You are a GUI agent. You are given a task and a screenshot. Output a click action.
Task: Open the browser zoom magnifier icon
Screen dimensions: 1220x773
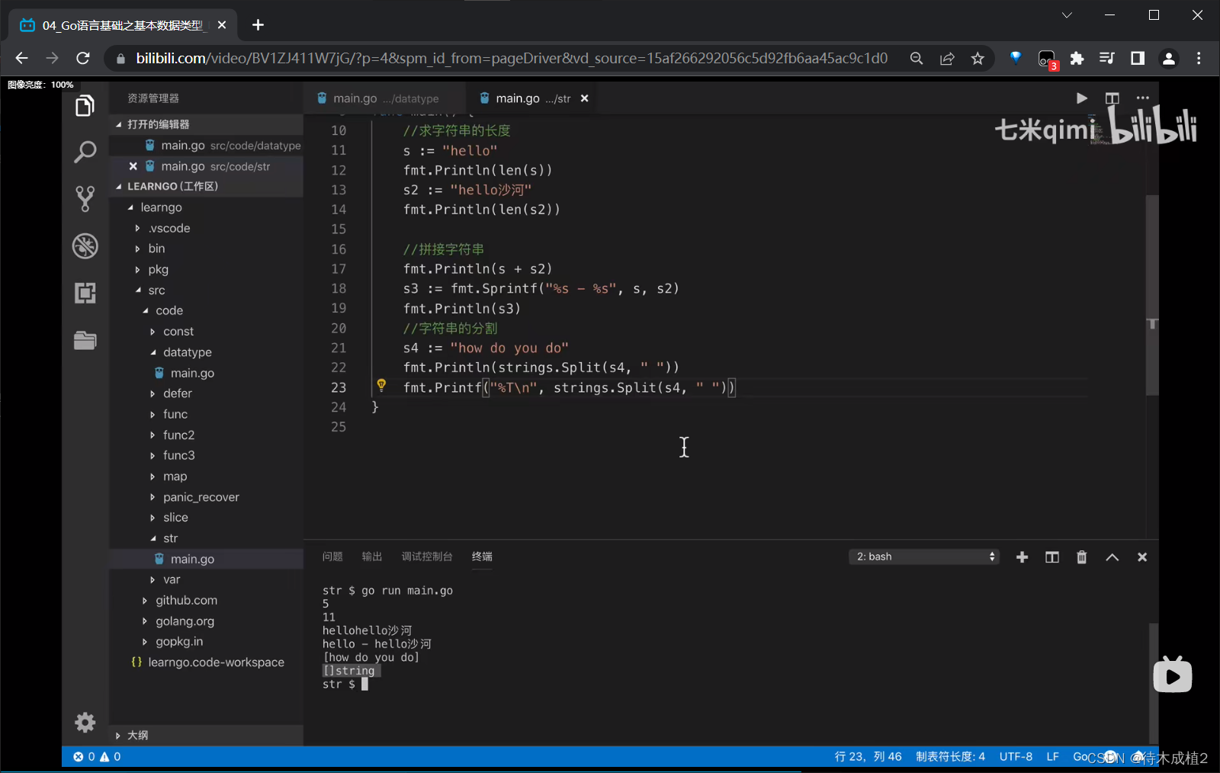point(917,59)
